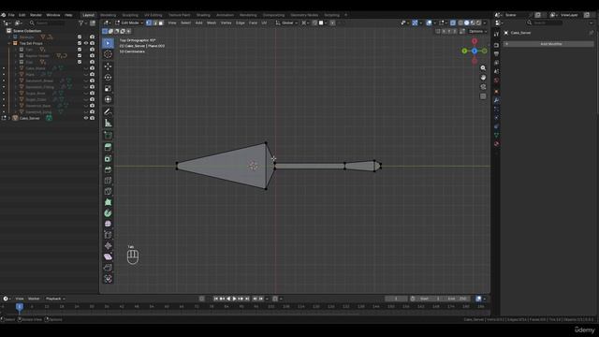Open the Edit Mode dropdown
The width and height of the screenshot is (599, 337).
pos(129,22)
